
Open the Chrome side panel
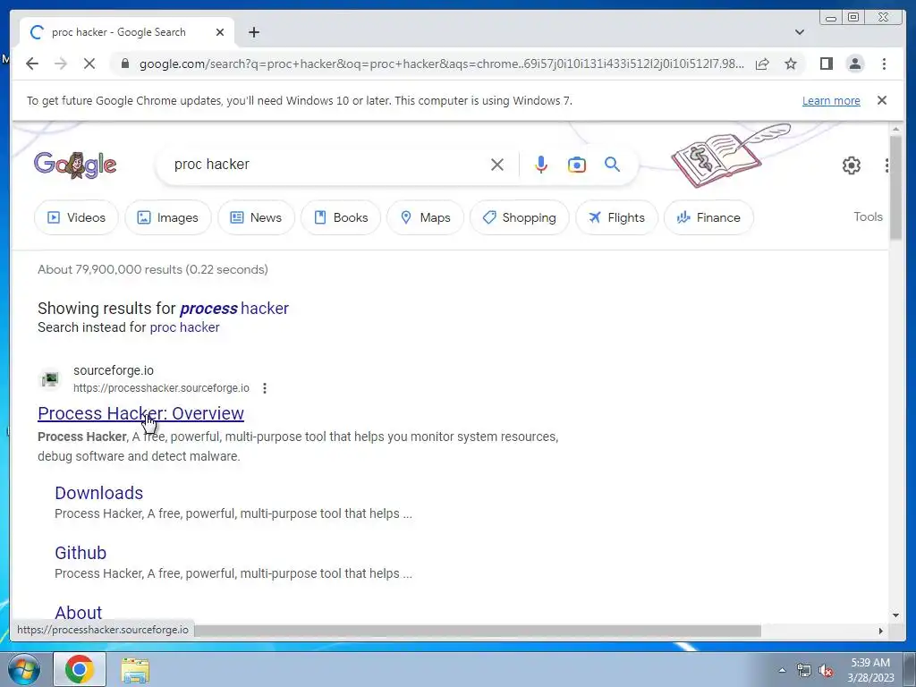[826, 64]
